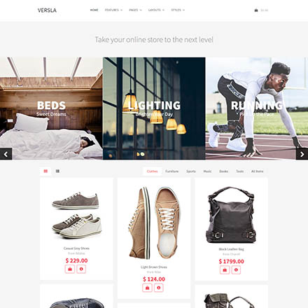View details icon for Light Brown Shoes
The height and width of the screenshot is (308, 308).
[159, 288]
